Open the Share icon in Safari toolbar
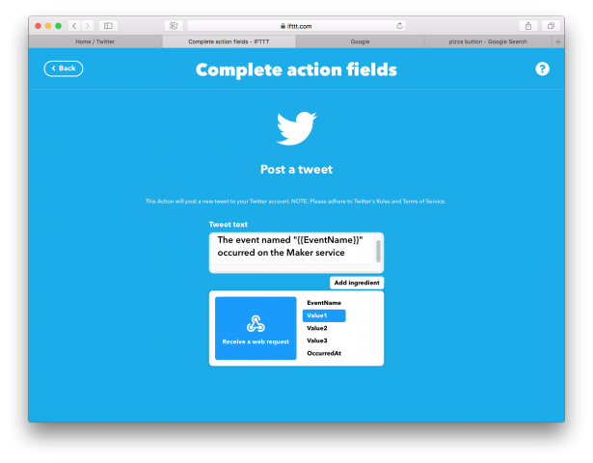 [528, 26]
